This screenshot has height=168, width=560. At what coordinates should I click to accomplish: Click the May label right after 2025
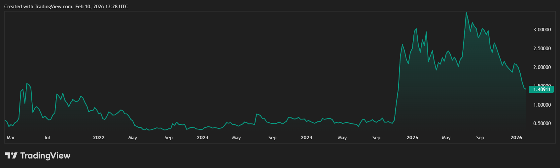(446, 138)
